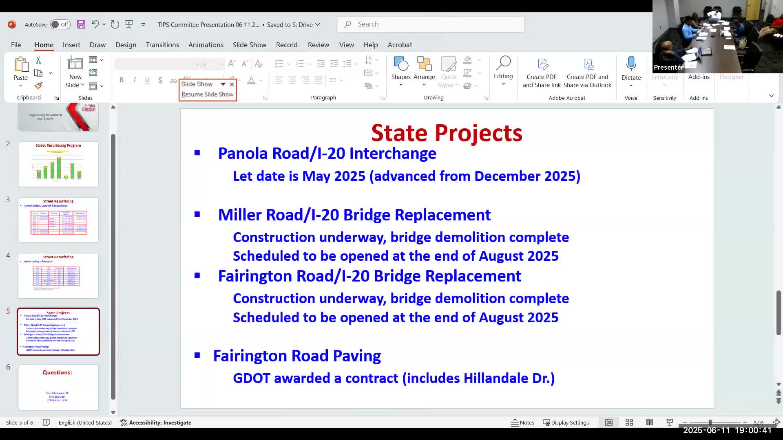The image size is (783, 440).
Task: Open Display Settings in status bar
Action: click(x=566, y=422)
